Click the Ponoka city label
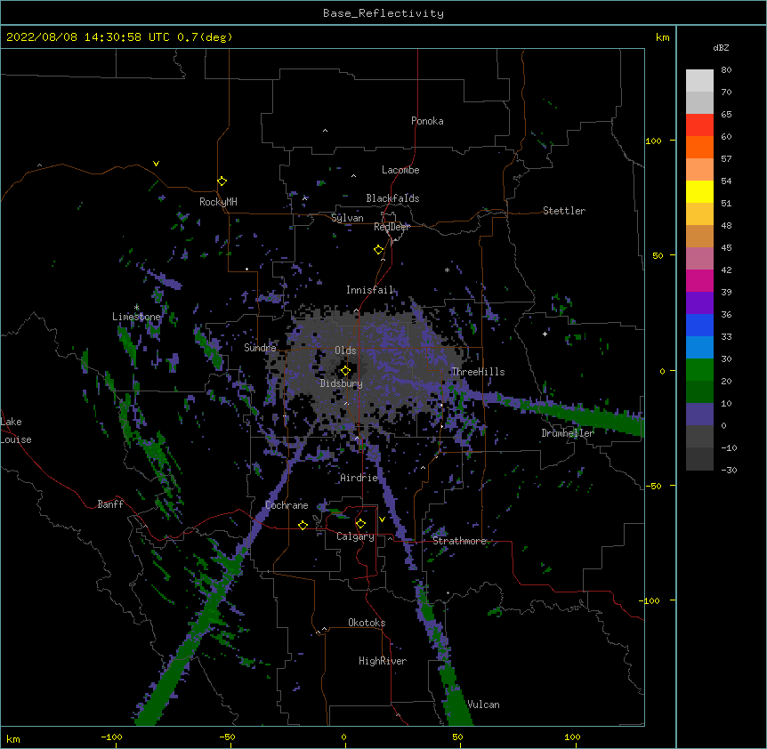Screen dimensions: 767x749 point(427,121)
